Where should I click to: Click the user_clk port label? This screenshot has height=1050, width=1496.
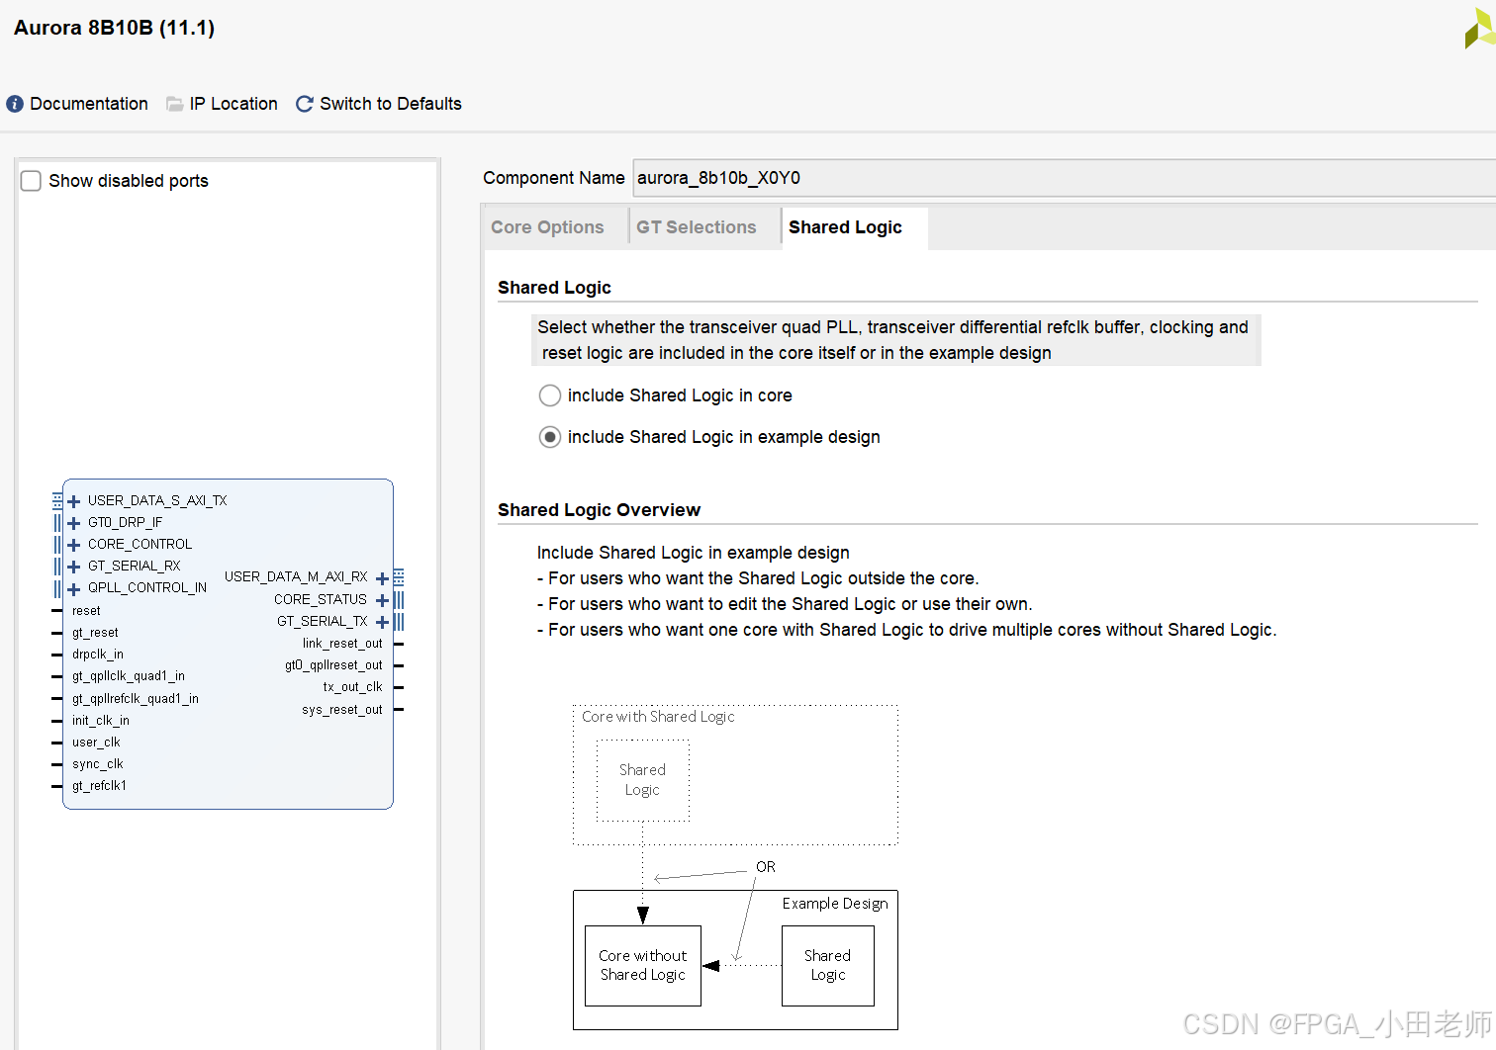(96, 743)
